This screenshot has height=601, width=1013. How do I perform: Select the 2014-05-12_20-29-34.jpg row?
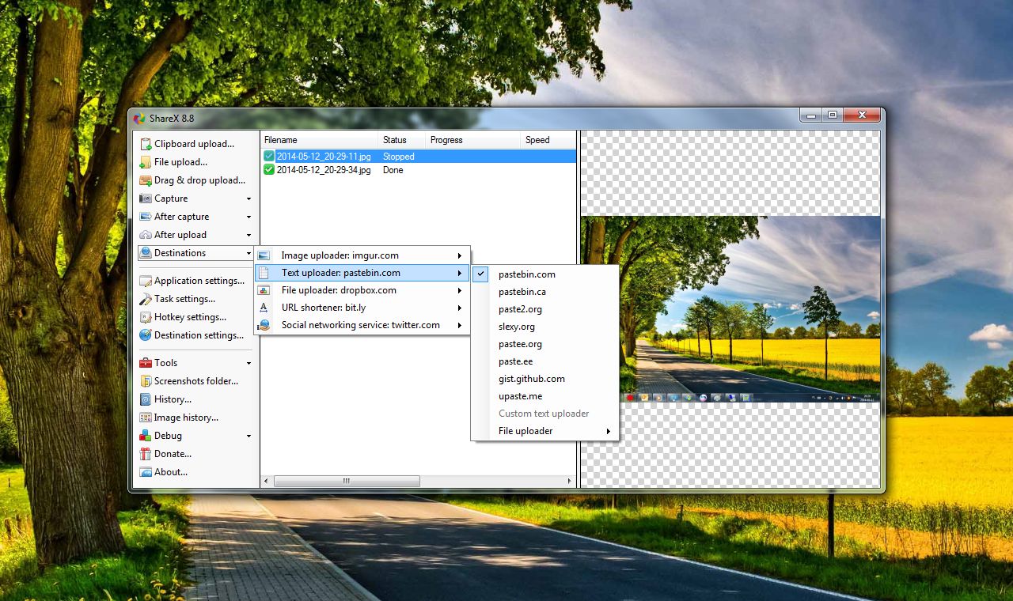point(419,170)
